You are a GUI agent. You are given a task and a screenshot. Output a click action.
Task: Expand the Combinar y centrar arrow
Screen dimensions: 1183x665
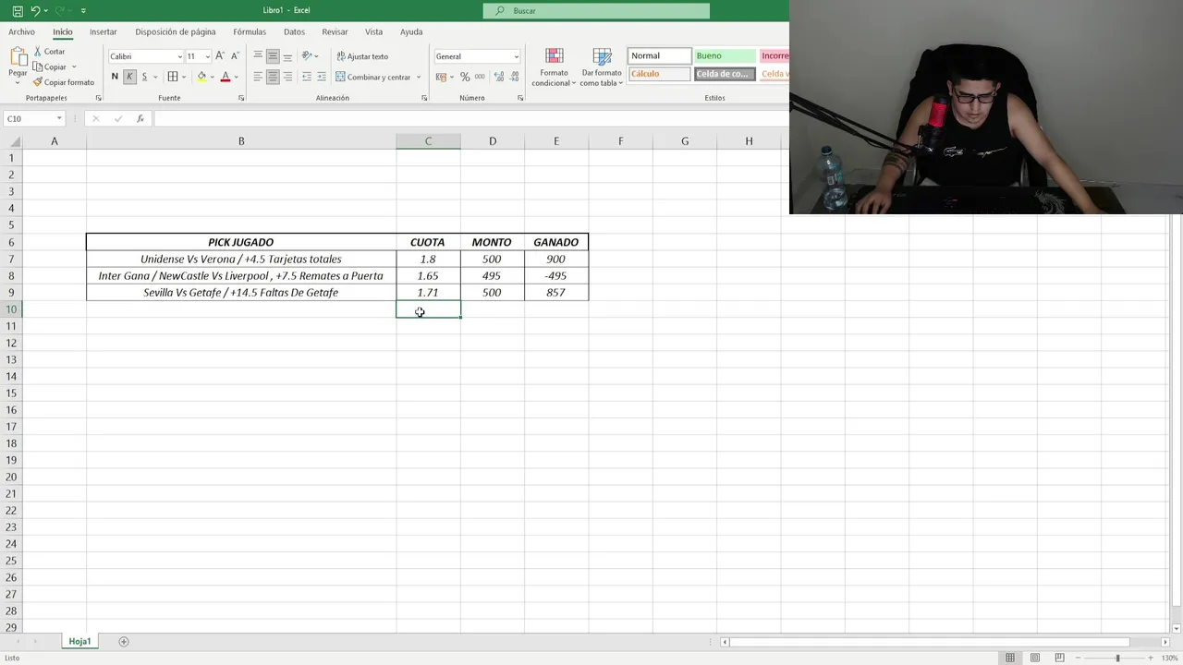418,77
